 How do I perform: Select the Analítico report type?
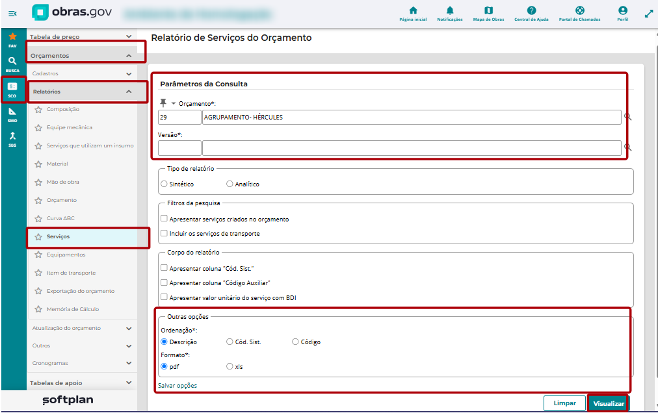[230, 184]
